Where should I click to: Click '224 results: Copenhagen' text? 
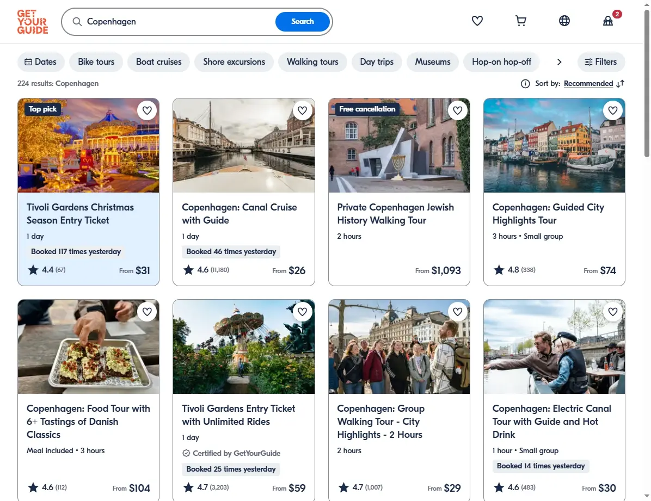point(58,83)
